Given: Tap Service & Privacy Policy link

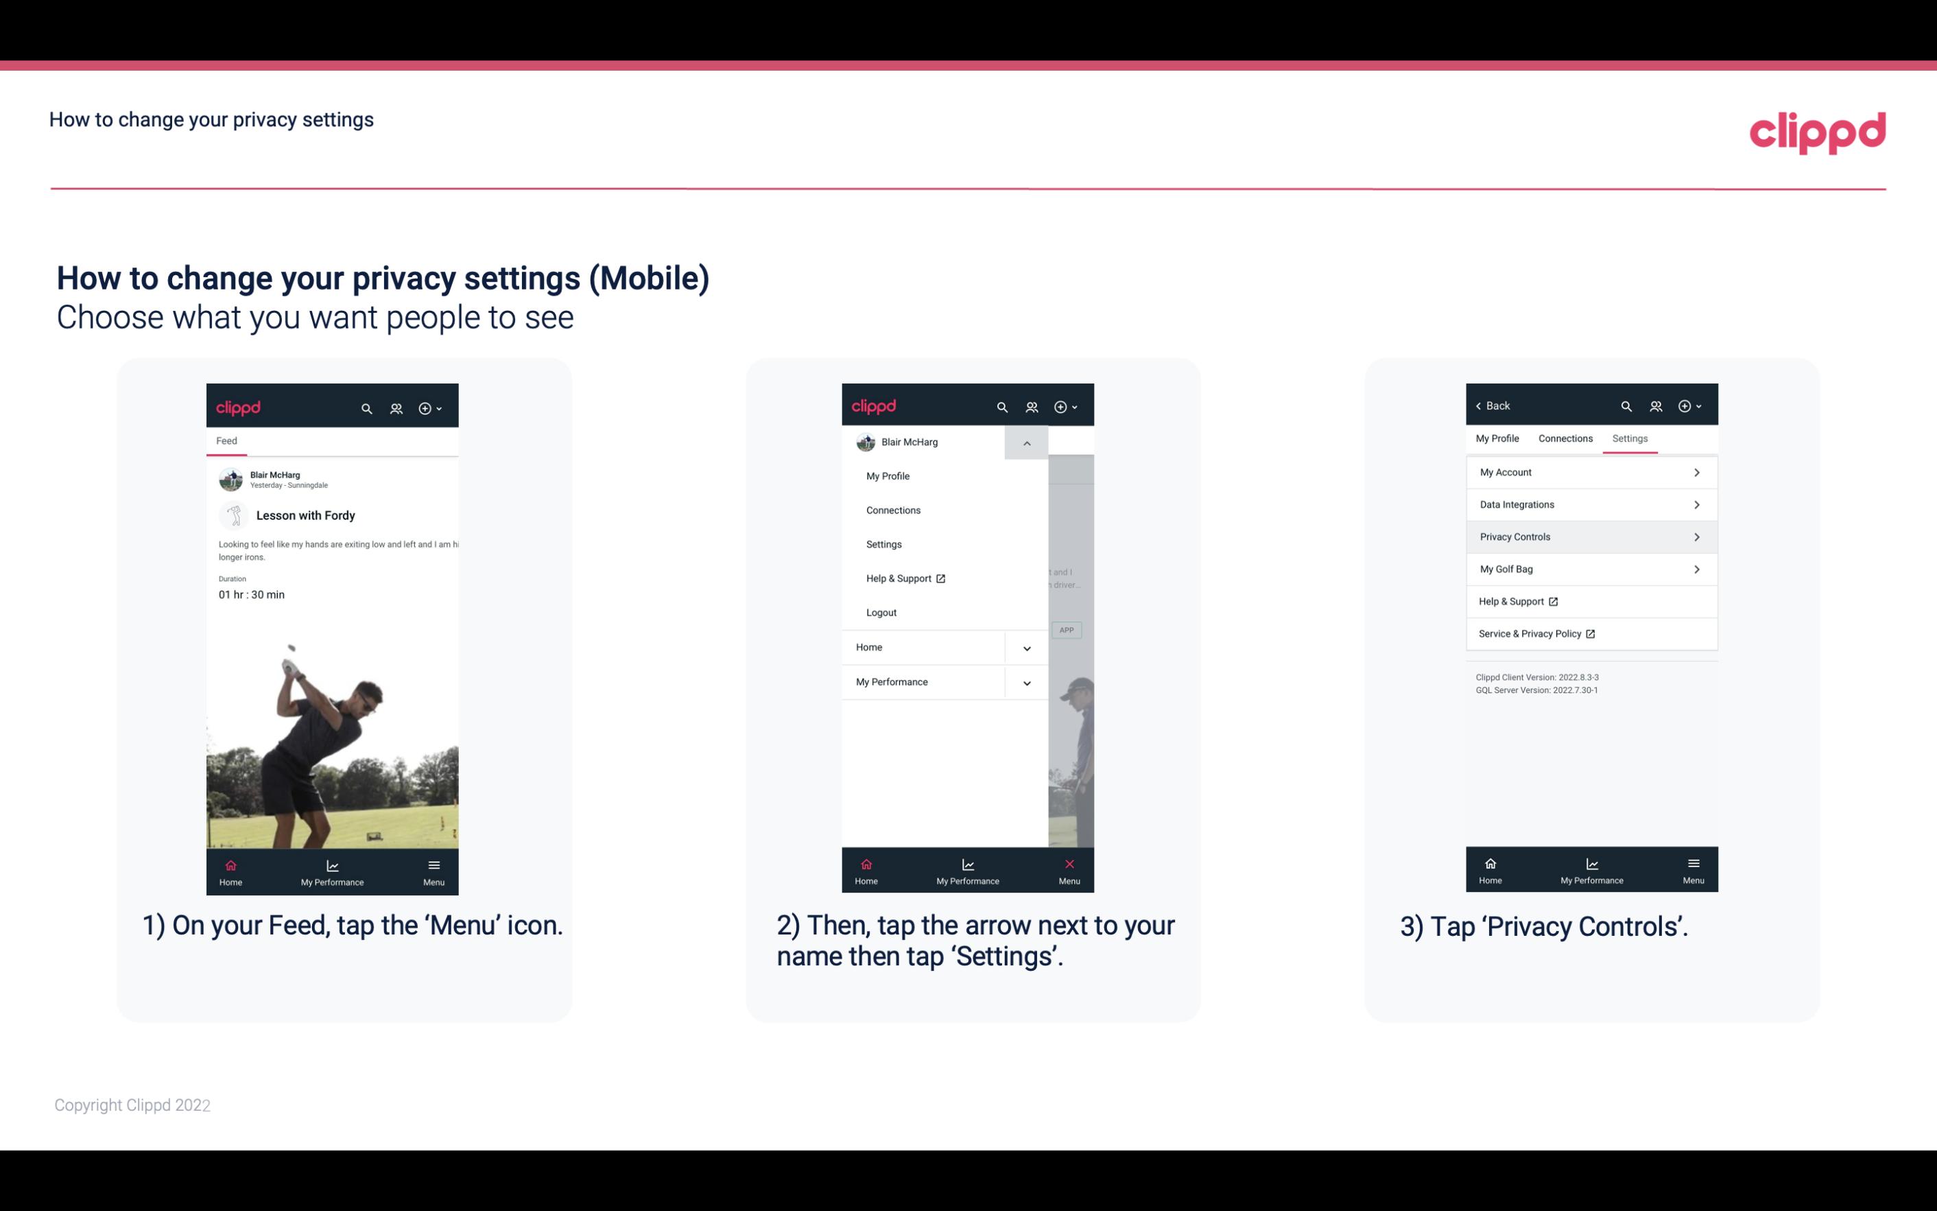Looking at the screenshot, I should (1535, 633).
